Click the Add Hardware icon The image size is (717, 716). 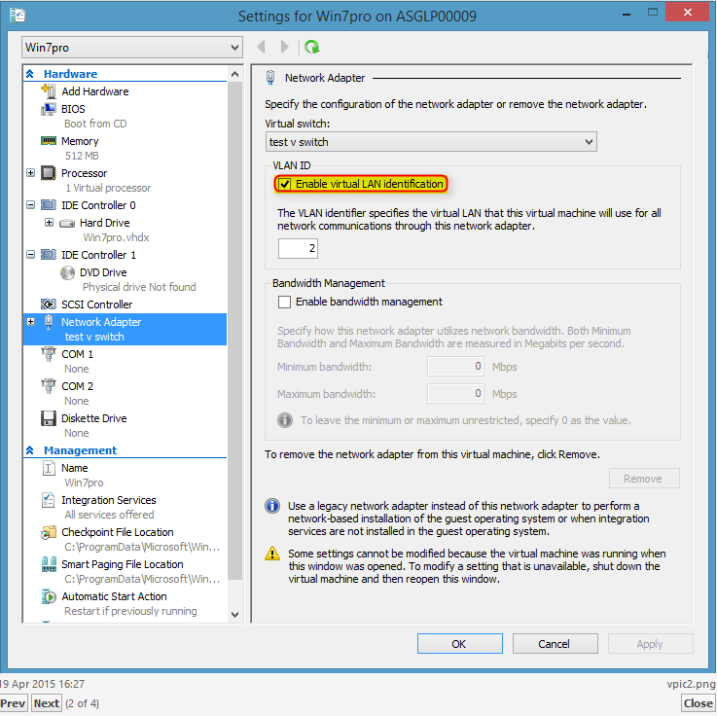[x=48, y=91]
